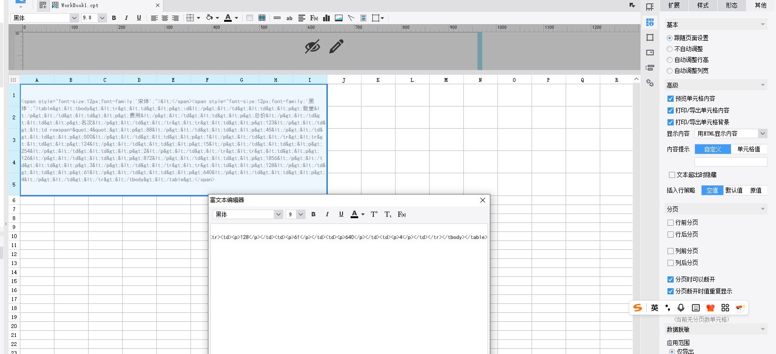Enable 文本超出时隐藏 checkbox

(672, 175)
